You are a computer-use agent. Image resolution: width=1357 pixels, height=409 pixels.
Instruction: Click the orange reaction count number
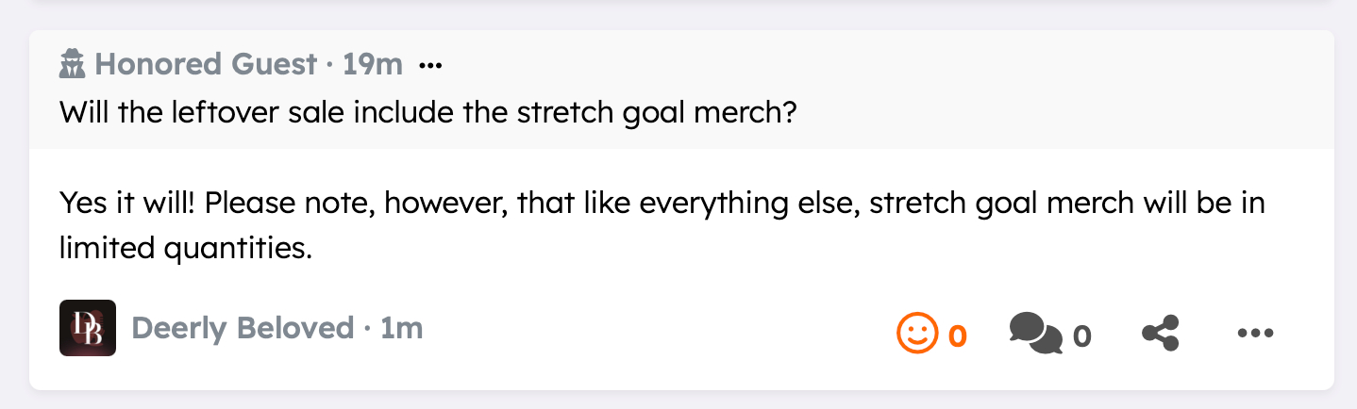pos(957,335)
